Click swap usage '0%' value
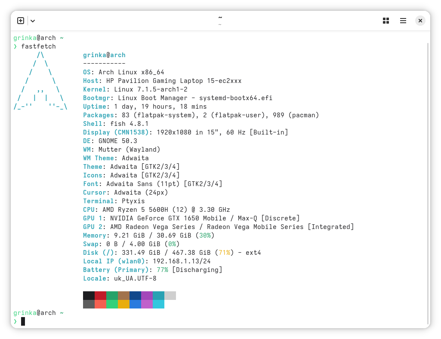 coord(172,244)
